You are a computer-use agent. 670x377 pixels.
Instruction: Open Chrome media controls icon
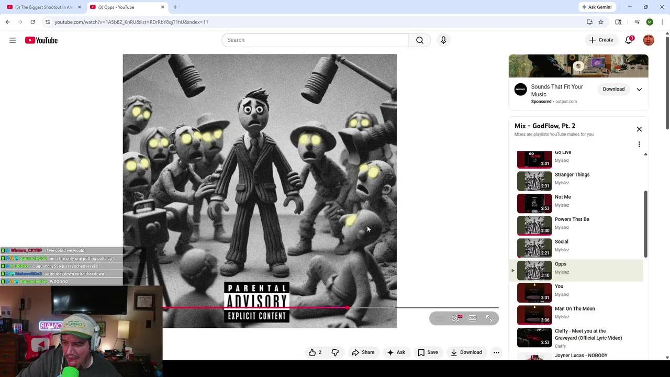pos(637,22)
